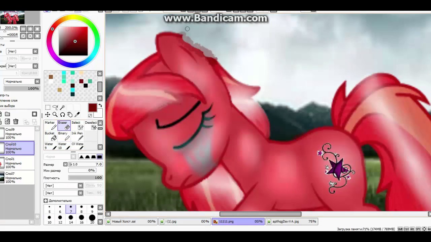Select layer Слой7
Viewport: 431px width, 242px height.
17,178
